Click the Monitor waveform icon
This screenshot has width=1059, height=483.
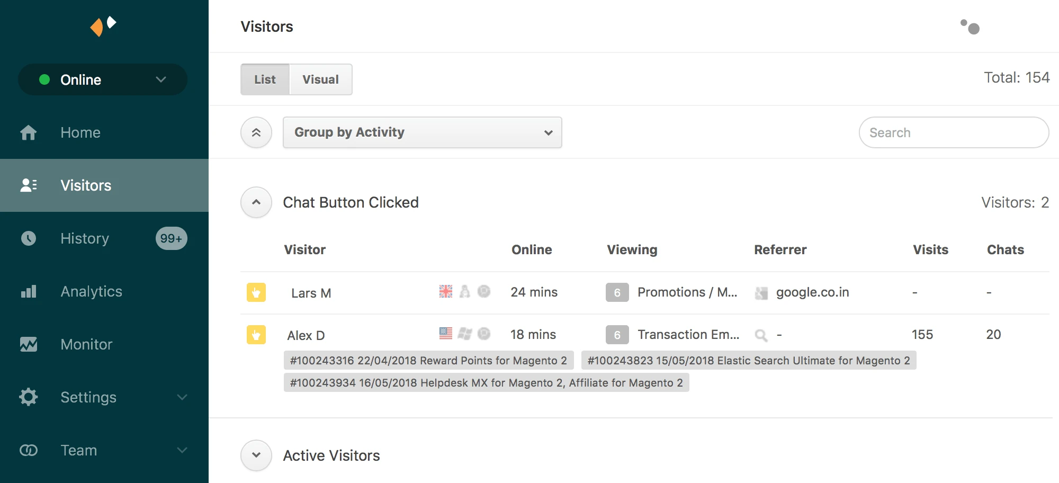point(28,344)
